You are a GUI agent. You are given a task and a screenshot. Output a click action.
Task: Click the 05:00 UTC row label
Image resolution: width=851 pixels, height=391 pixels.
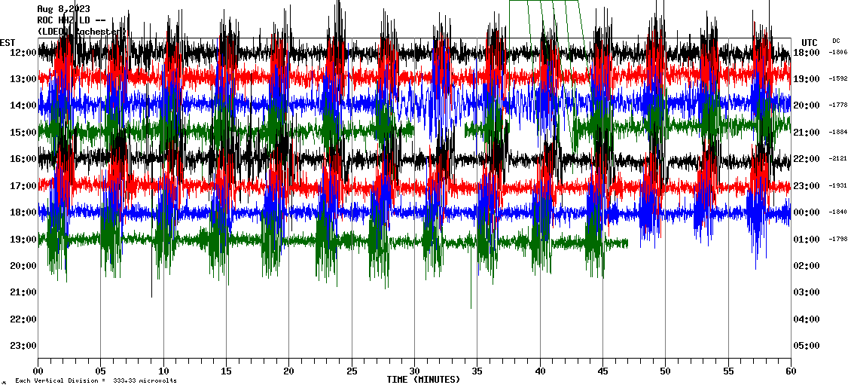(x=810, y=346)
